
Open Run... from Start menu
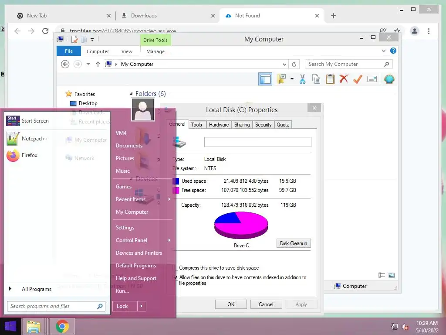click(x=122, y=291)
